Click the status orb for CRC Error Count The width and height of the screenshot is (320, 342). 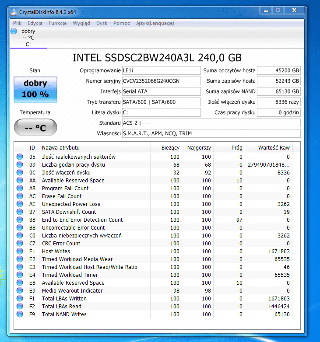(20, 244)
